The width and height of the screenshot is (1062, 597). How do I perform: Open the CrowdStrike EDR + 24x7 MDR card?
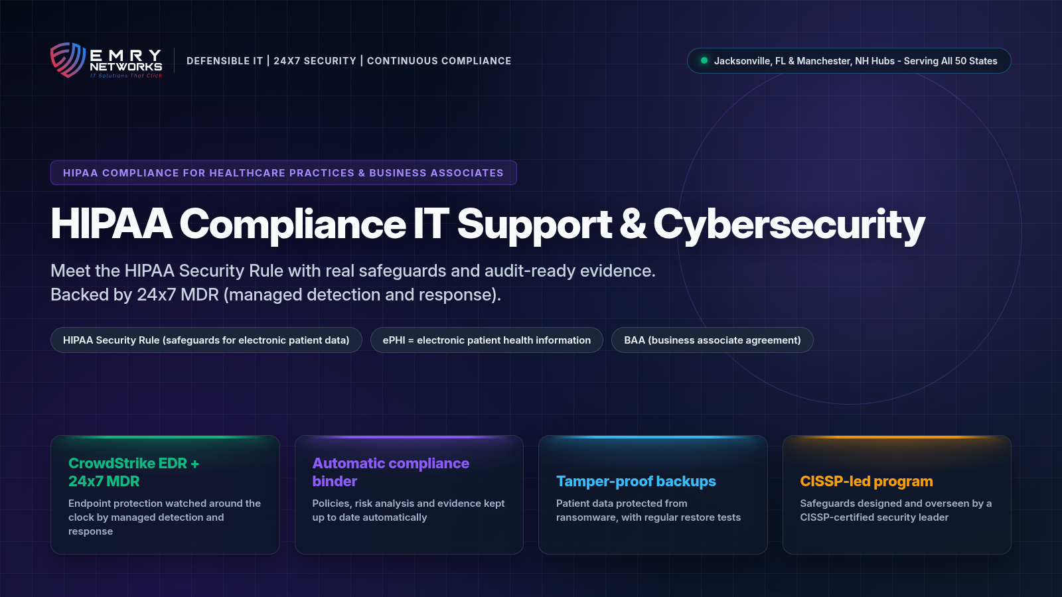[165, 495]
